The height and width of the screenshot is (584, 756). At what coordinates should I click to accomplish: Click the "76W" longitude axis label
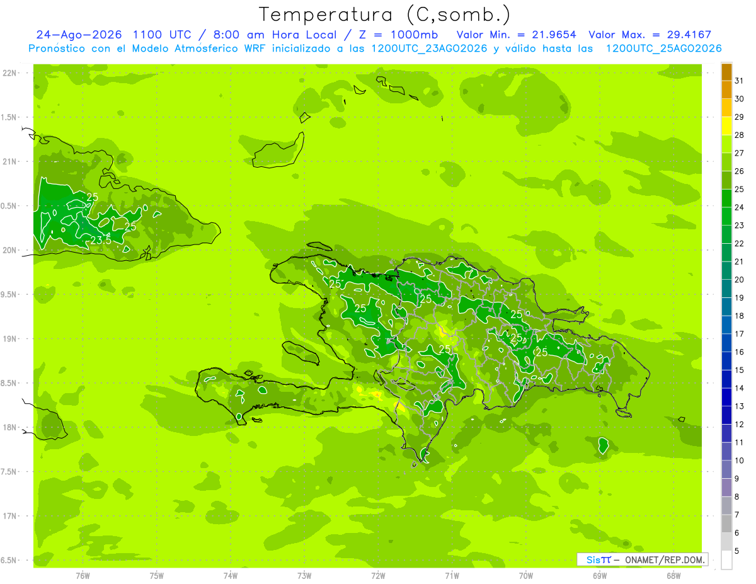click(x=83, y=575)
